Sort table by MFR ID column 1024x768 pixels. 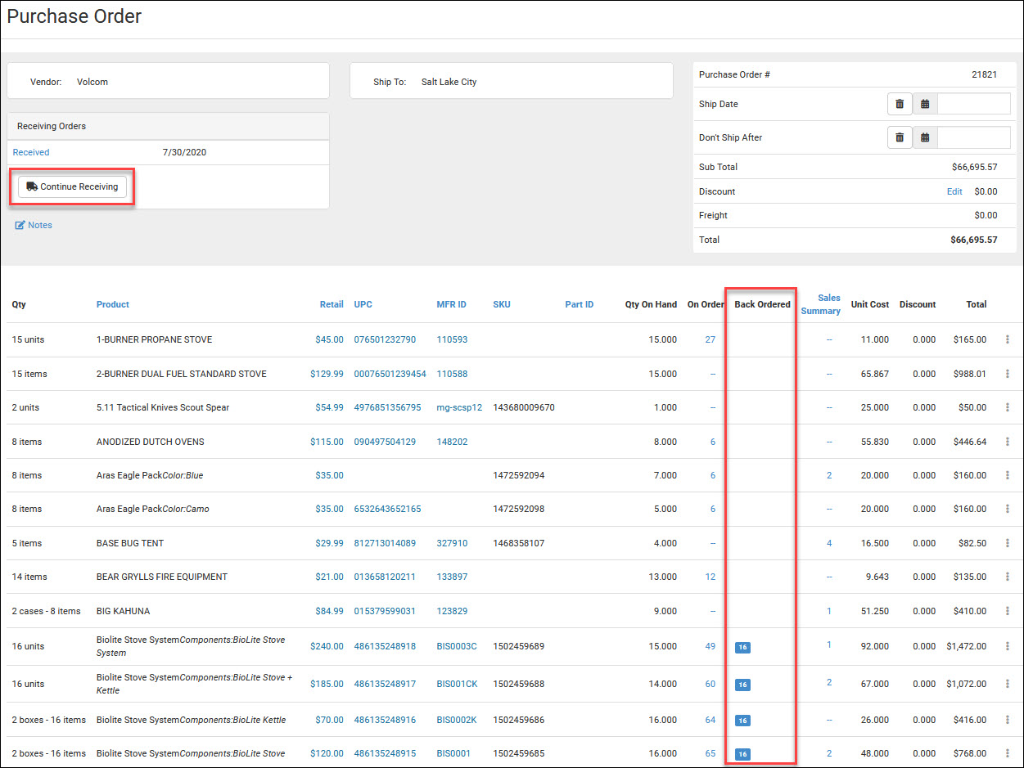(x=452, y=304)
